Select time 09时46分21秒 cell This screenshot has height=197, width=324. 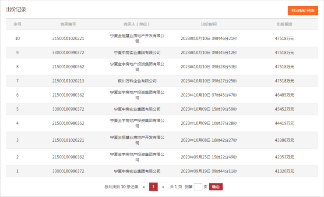point(209,39)
